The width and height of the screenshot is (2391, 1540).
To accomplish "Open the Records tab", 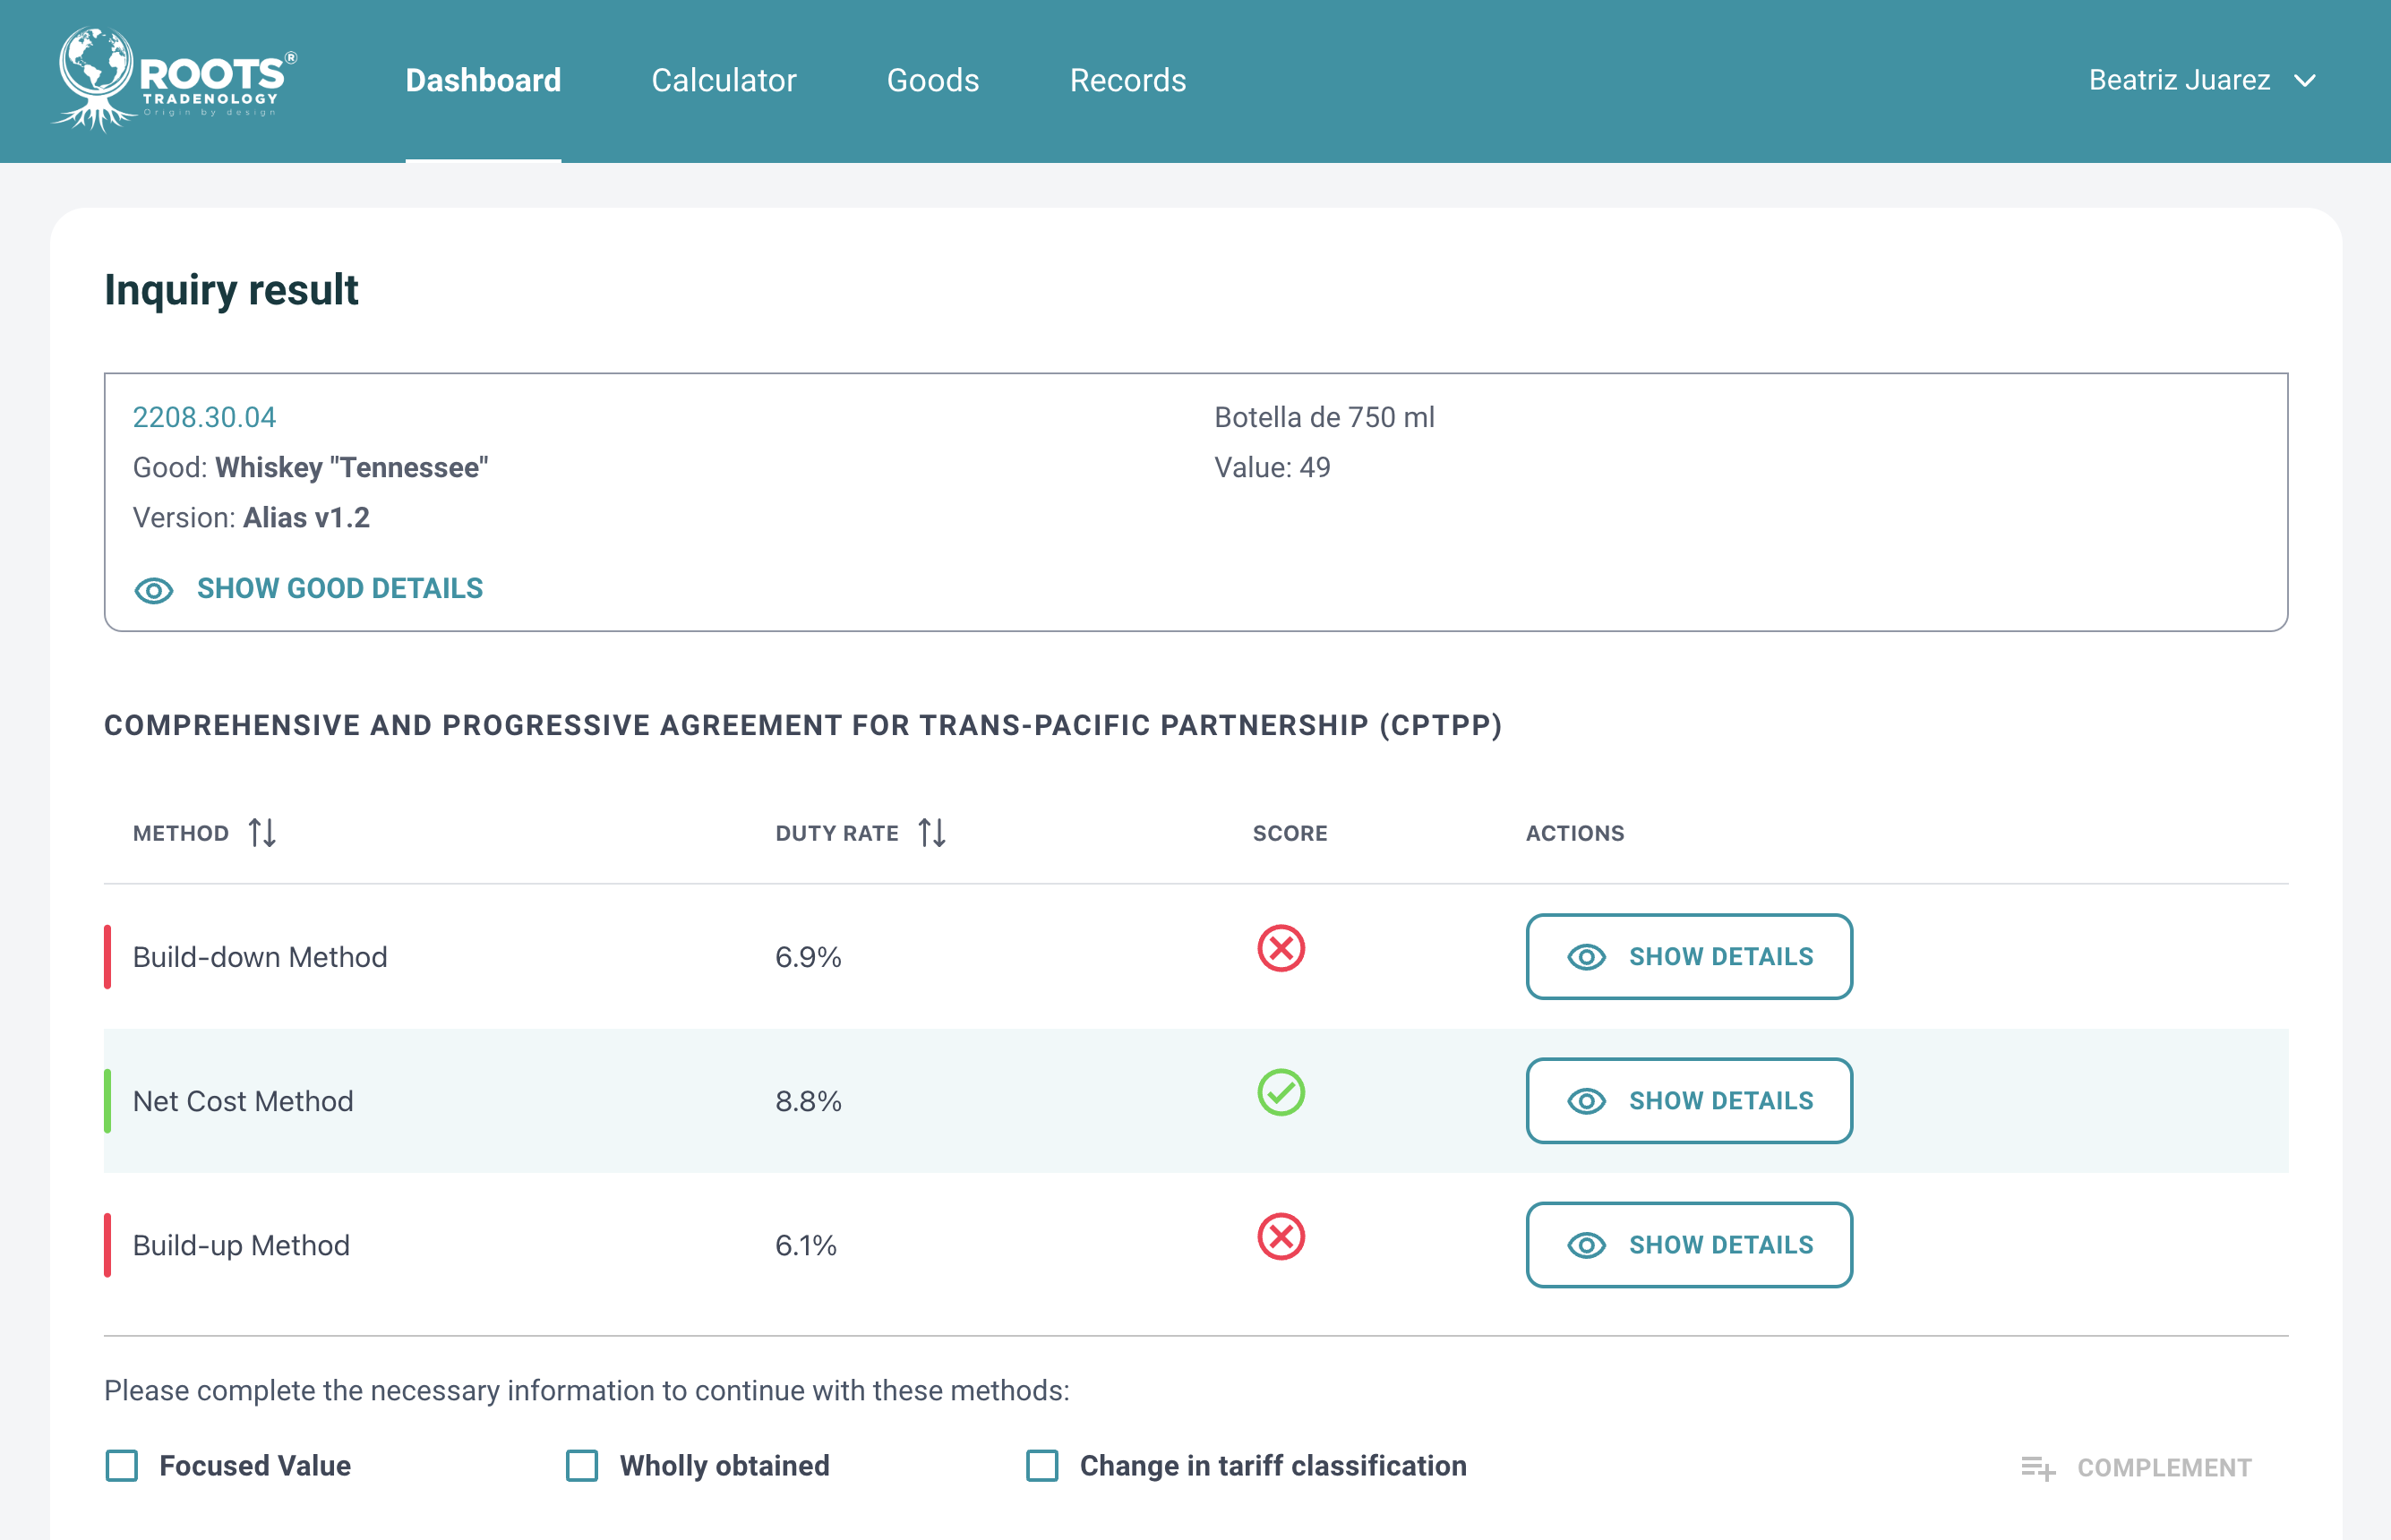I will pyautogui.click(x=1127, y=80).
